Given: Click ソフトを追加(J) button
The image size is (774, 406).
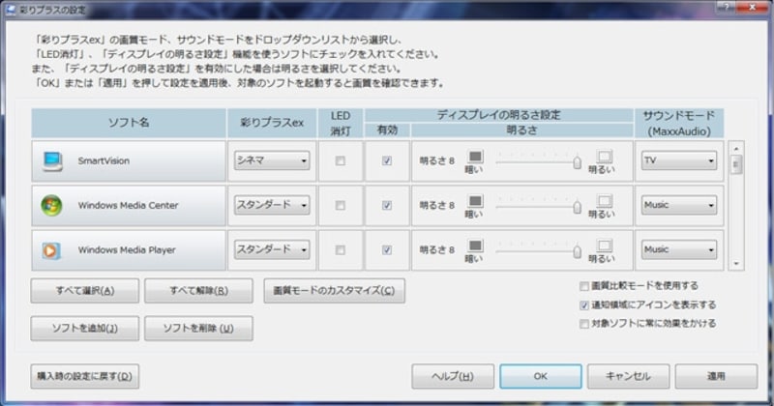Looking at the screenshot, I should 85,329.
